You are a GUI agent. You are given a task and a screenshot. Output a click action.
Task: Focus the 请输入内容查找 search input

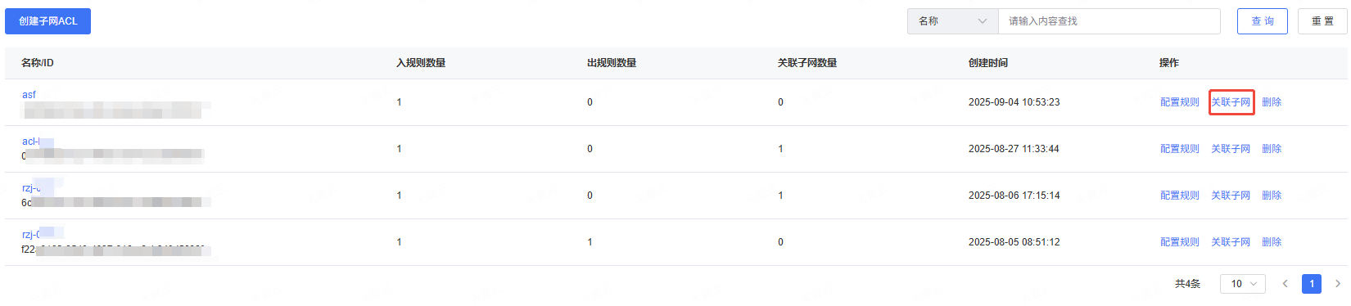tap(1109, 21)
